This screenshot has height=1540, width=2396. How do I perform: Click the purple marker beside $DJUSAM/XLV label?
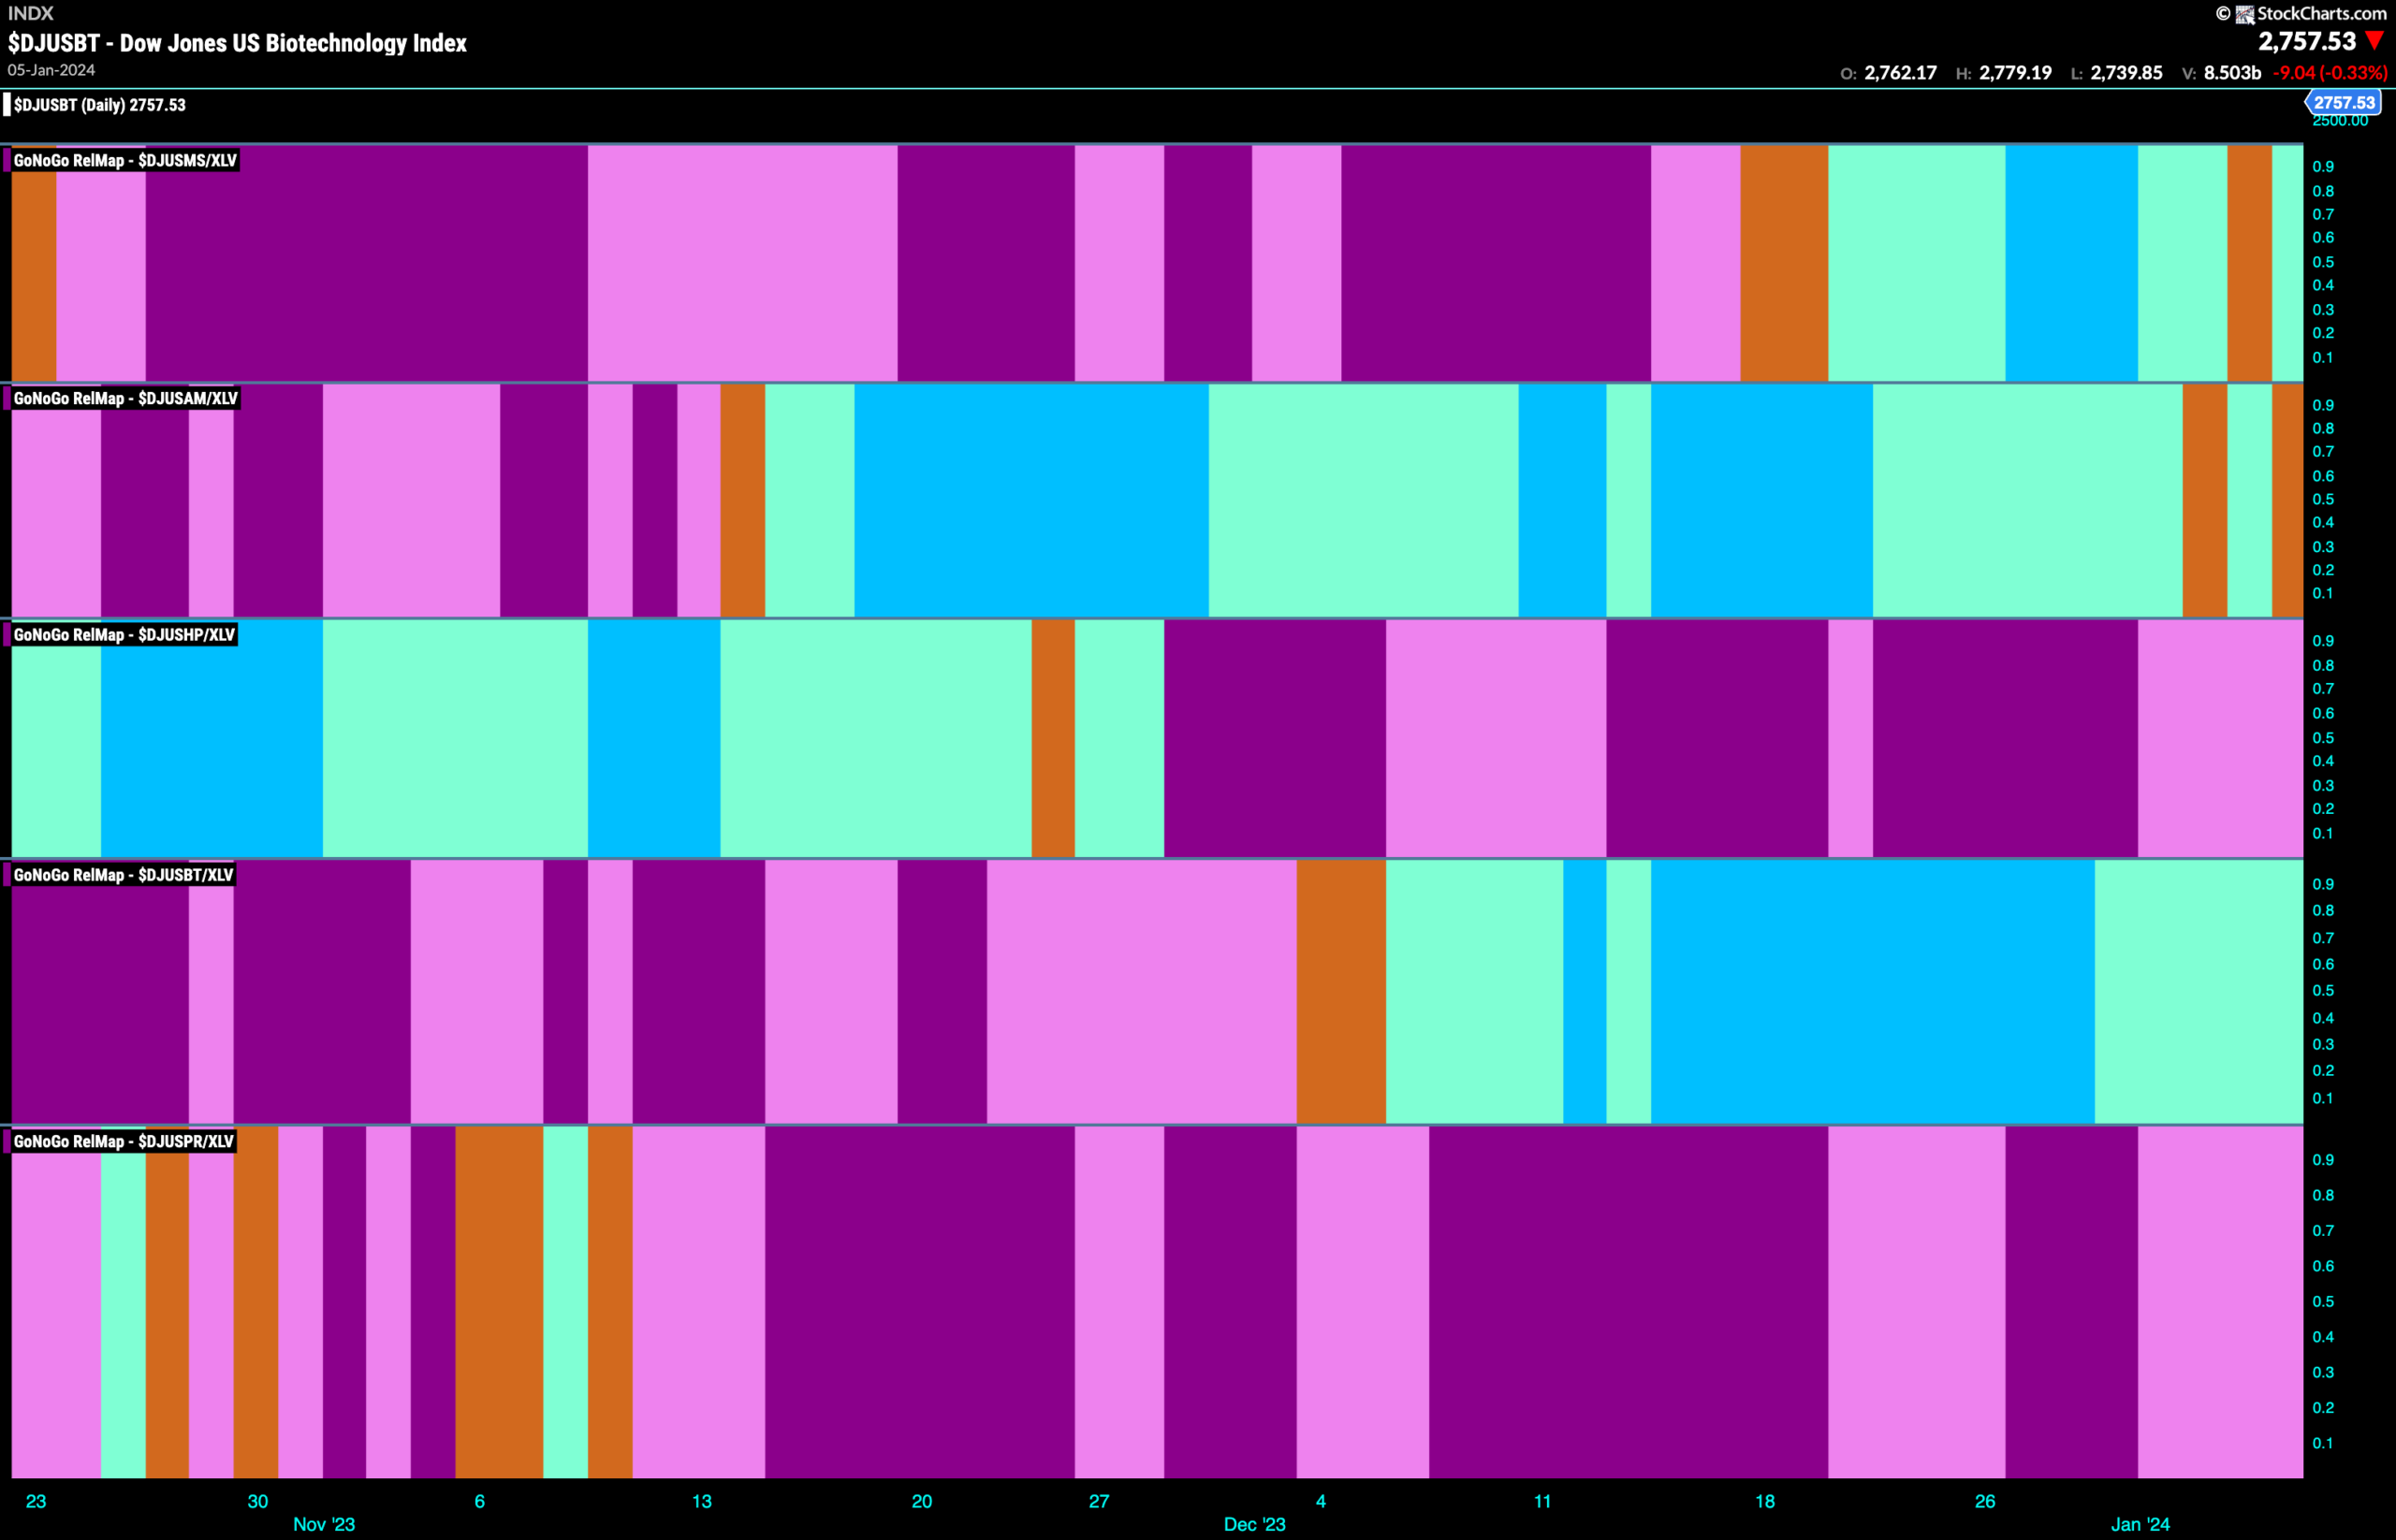click(x=7, y=398)
